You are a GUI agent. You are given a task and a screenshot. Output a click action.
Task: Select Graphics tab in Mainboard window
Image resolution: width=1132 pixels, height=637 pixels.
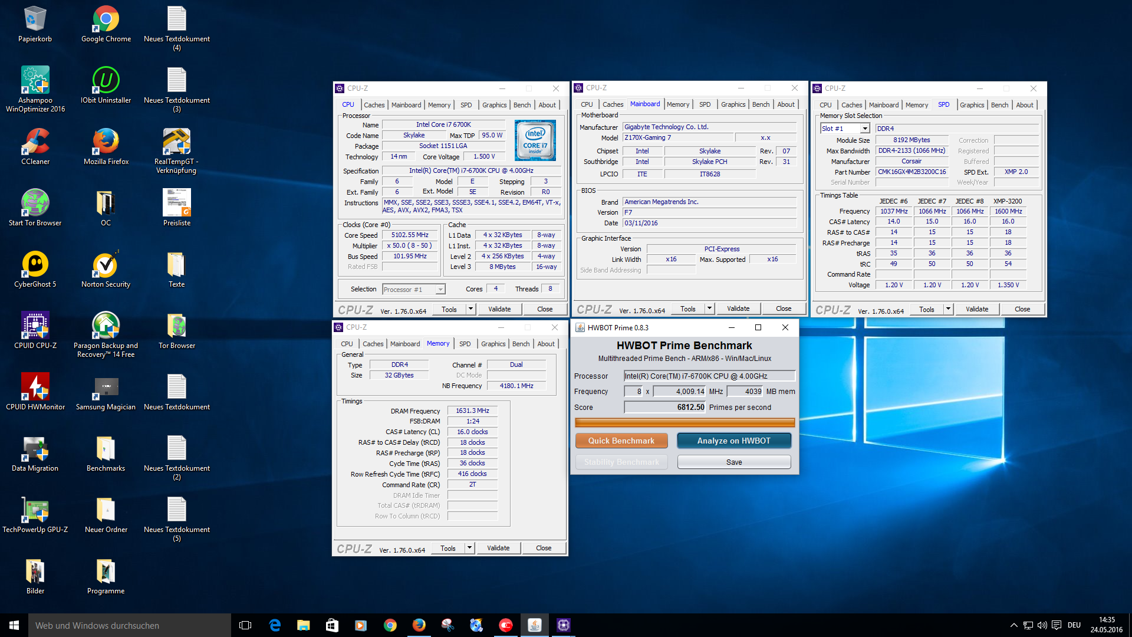tap(733, 104)
